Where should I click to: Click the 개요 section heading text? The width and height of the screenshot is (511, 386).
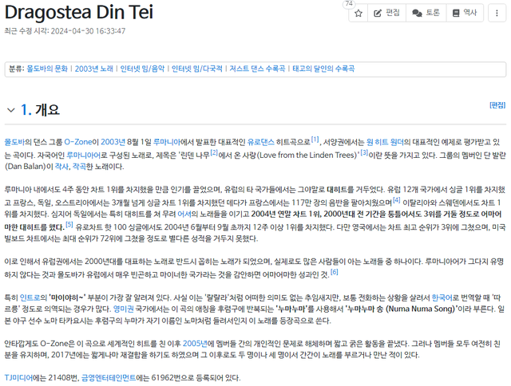(48, 110)
